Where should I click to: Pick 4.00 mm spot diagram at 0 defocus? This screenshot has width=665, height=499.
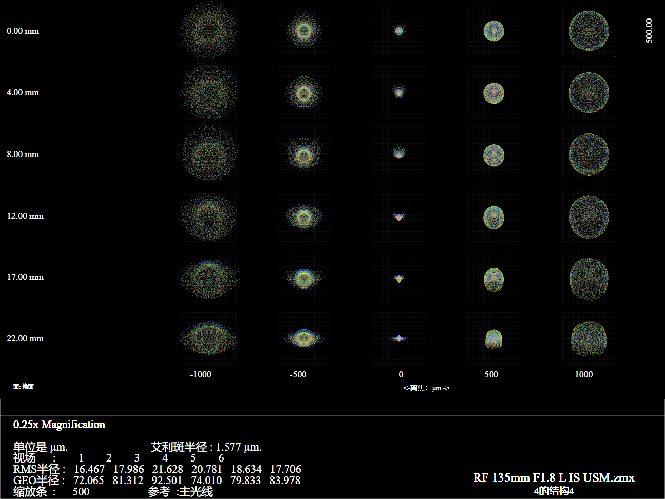click(x=399, y=92)
